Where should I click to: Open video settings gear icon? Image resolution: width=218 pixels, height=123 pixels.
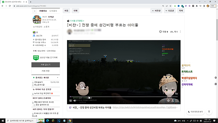click(x=168, y=101)
